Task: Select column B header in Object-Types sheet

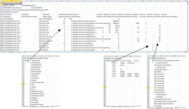Action: (x=35, y=56)
